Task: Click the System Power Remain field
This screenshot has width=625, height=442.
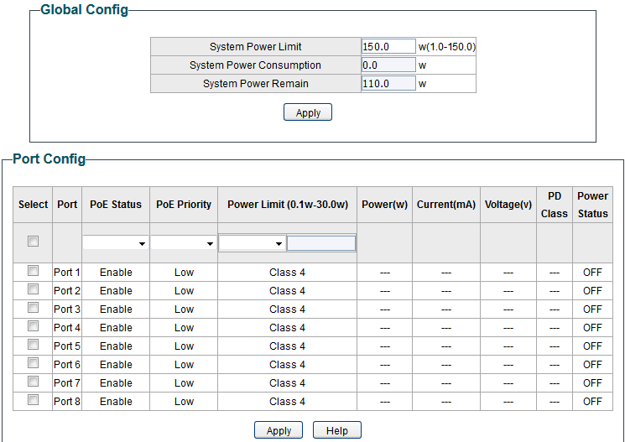Action: (x=388, y=84)
